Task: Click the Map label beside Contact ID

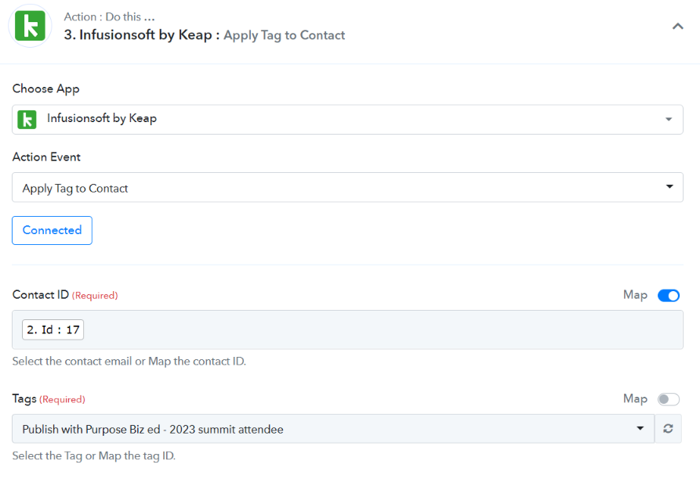Action: pyautogui.click(x=635, y=295)
